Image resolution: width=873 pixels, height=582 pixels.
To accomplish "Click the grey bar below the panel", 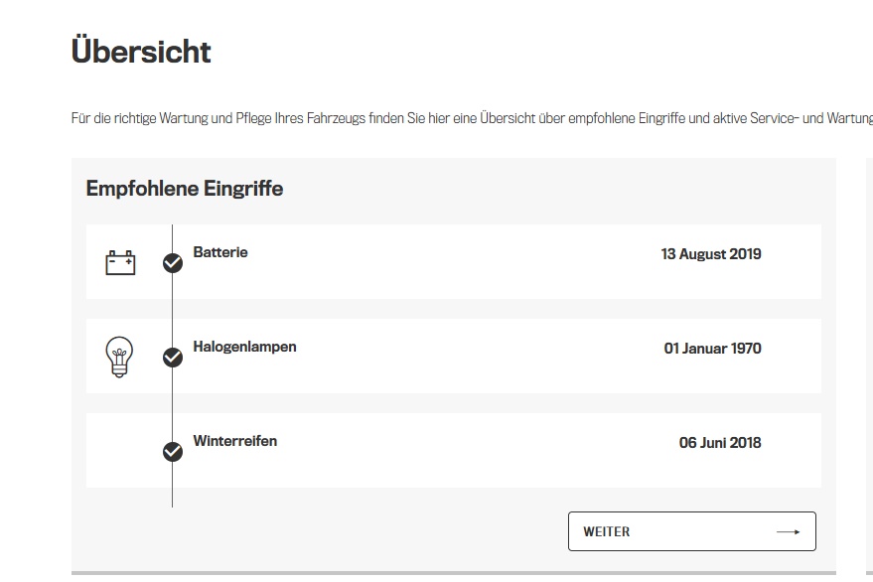I will pyautogui.click(x=453, y=573).
